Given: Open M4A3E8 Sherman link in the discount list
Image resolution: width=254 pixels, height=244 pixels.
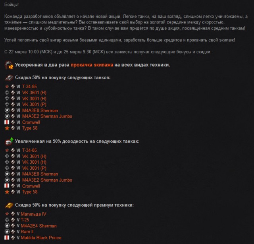Looking at the screenshot, I should point(40,110).
